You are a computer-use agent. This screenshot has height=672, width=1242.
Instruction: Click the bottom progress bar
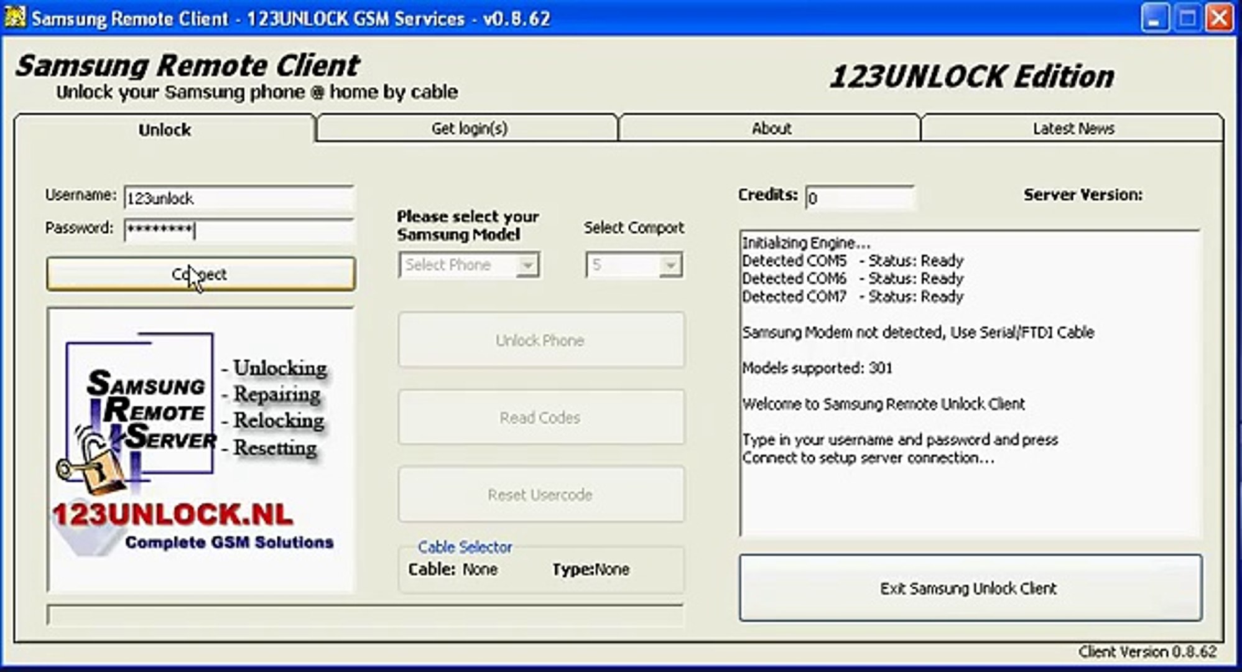tap(365, 615)
